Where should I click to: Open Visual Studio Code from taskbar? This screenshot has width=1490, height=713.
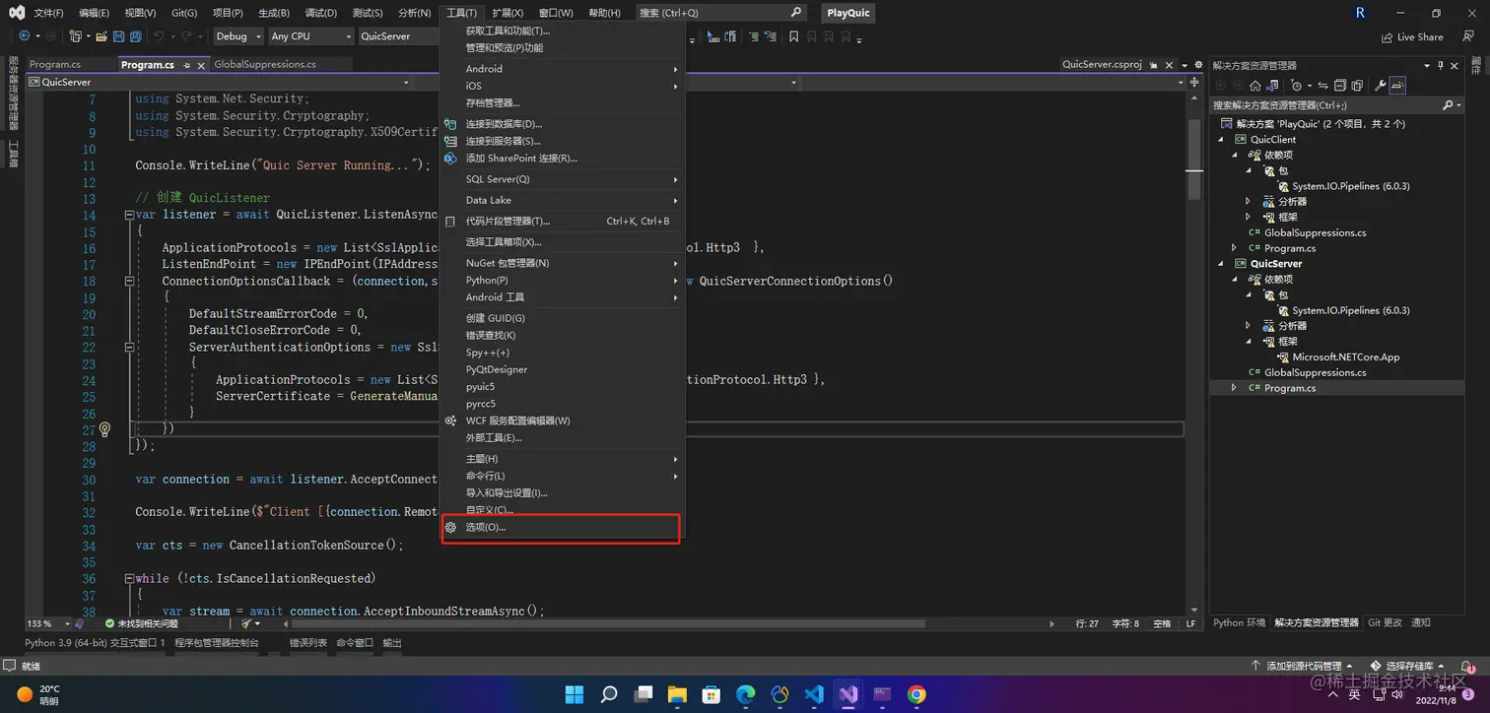click(x=814, y=694)
